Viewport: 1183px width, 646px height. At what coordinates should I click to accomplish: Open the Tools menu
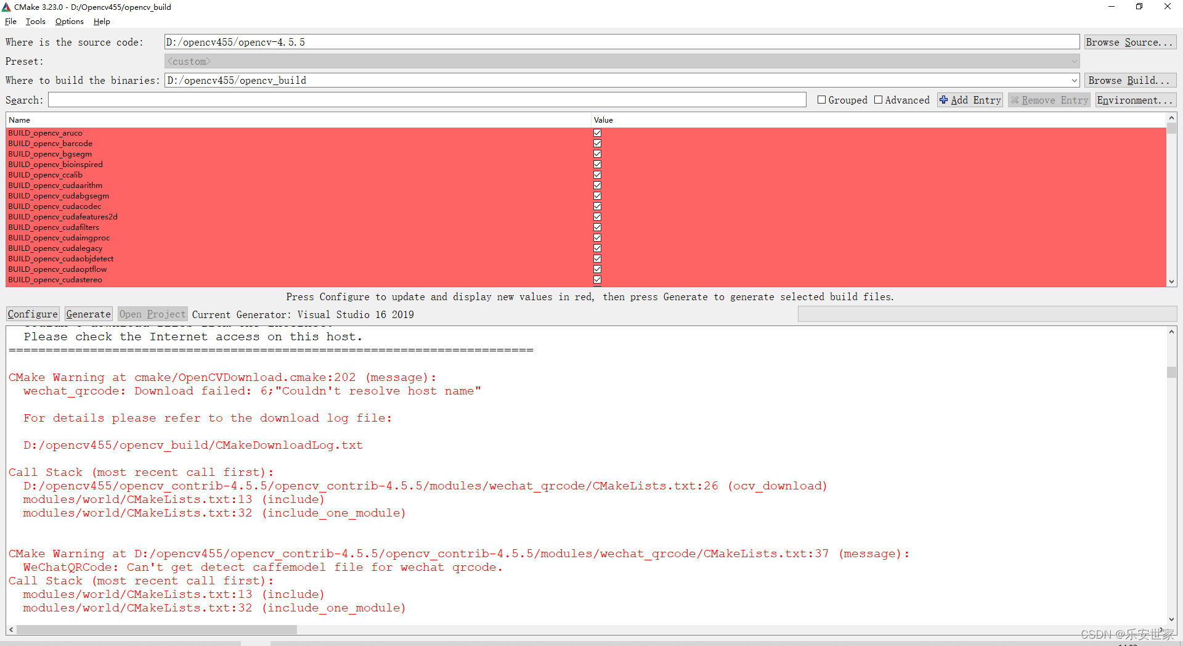coord(36,22)
